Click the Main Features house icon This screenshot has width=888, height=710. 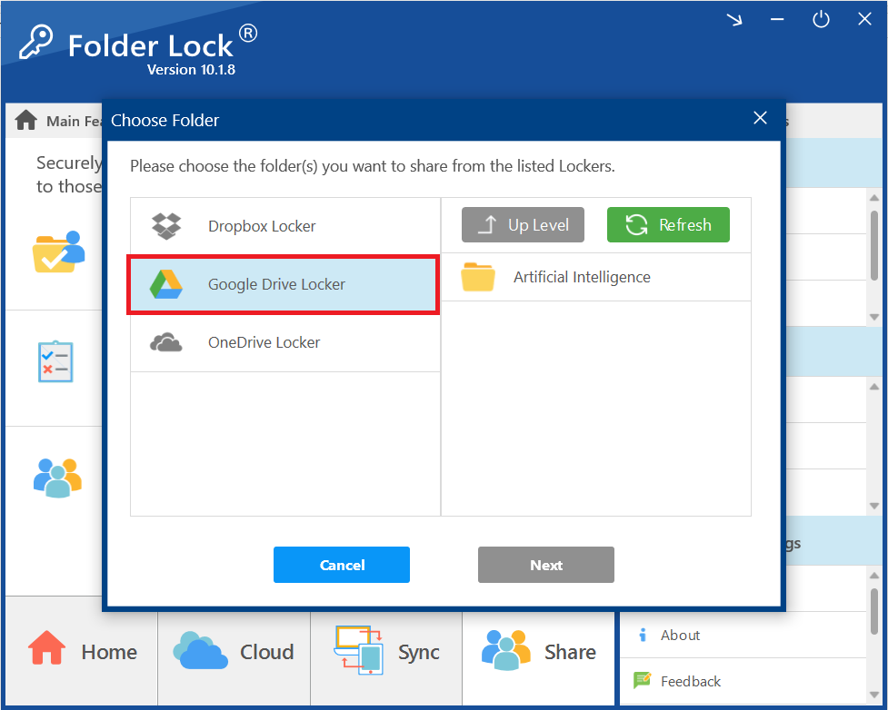pos(26,120)
